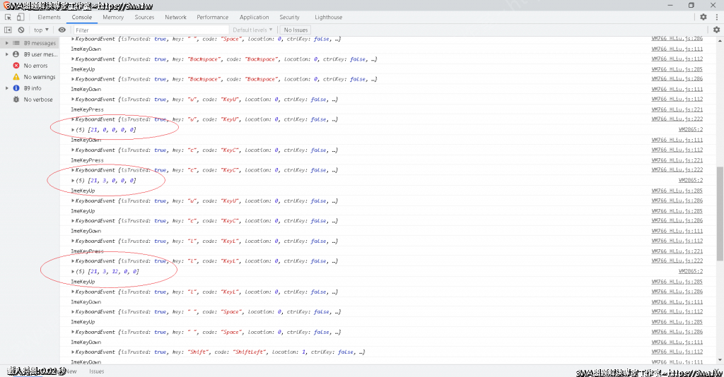724x377 pixels.
Task: Toggle the live expression eye icon
Action: 62,30
